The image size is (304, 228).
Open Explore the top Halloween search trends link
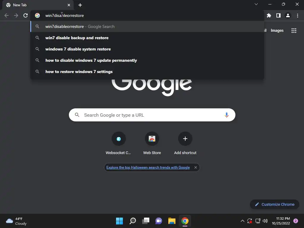coord(148,167)
